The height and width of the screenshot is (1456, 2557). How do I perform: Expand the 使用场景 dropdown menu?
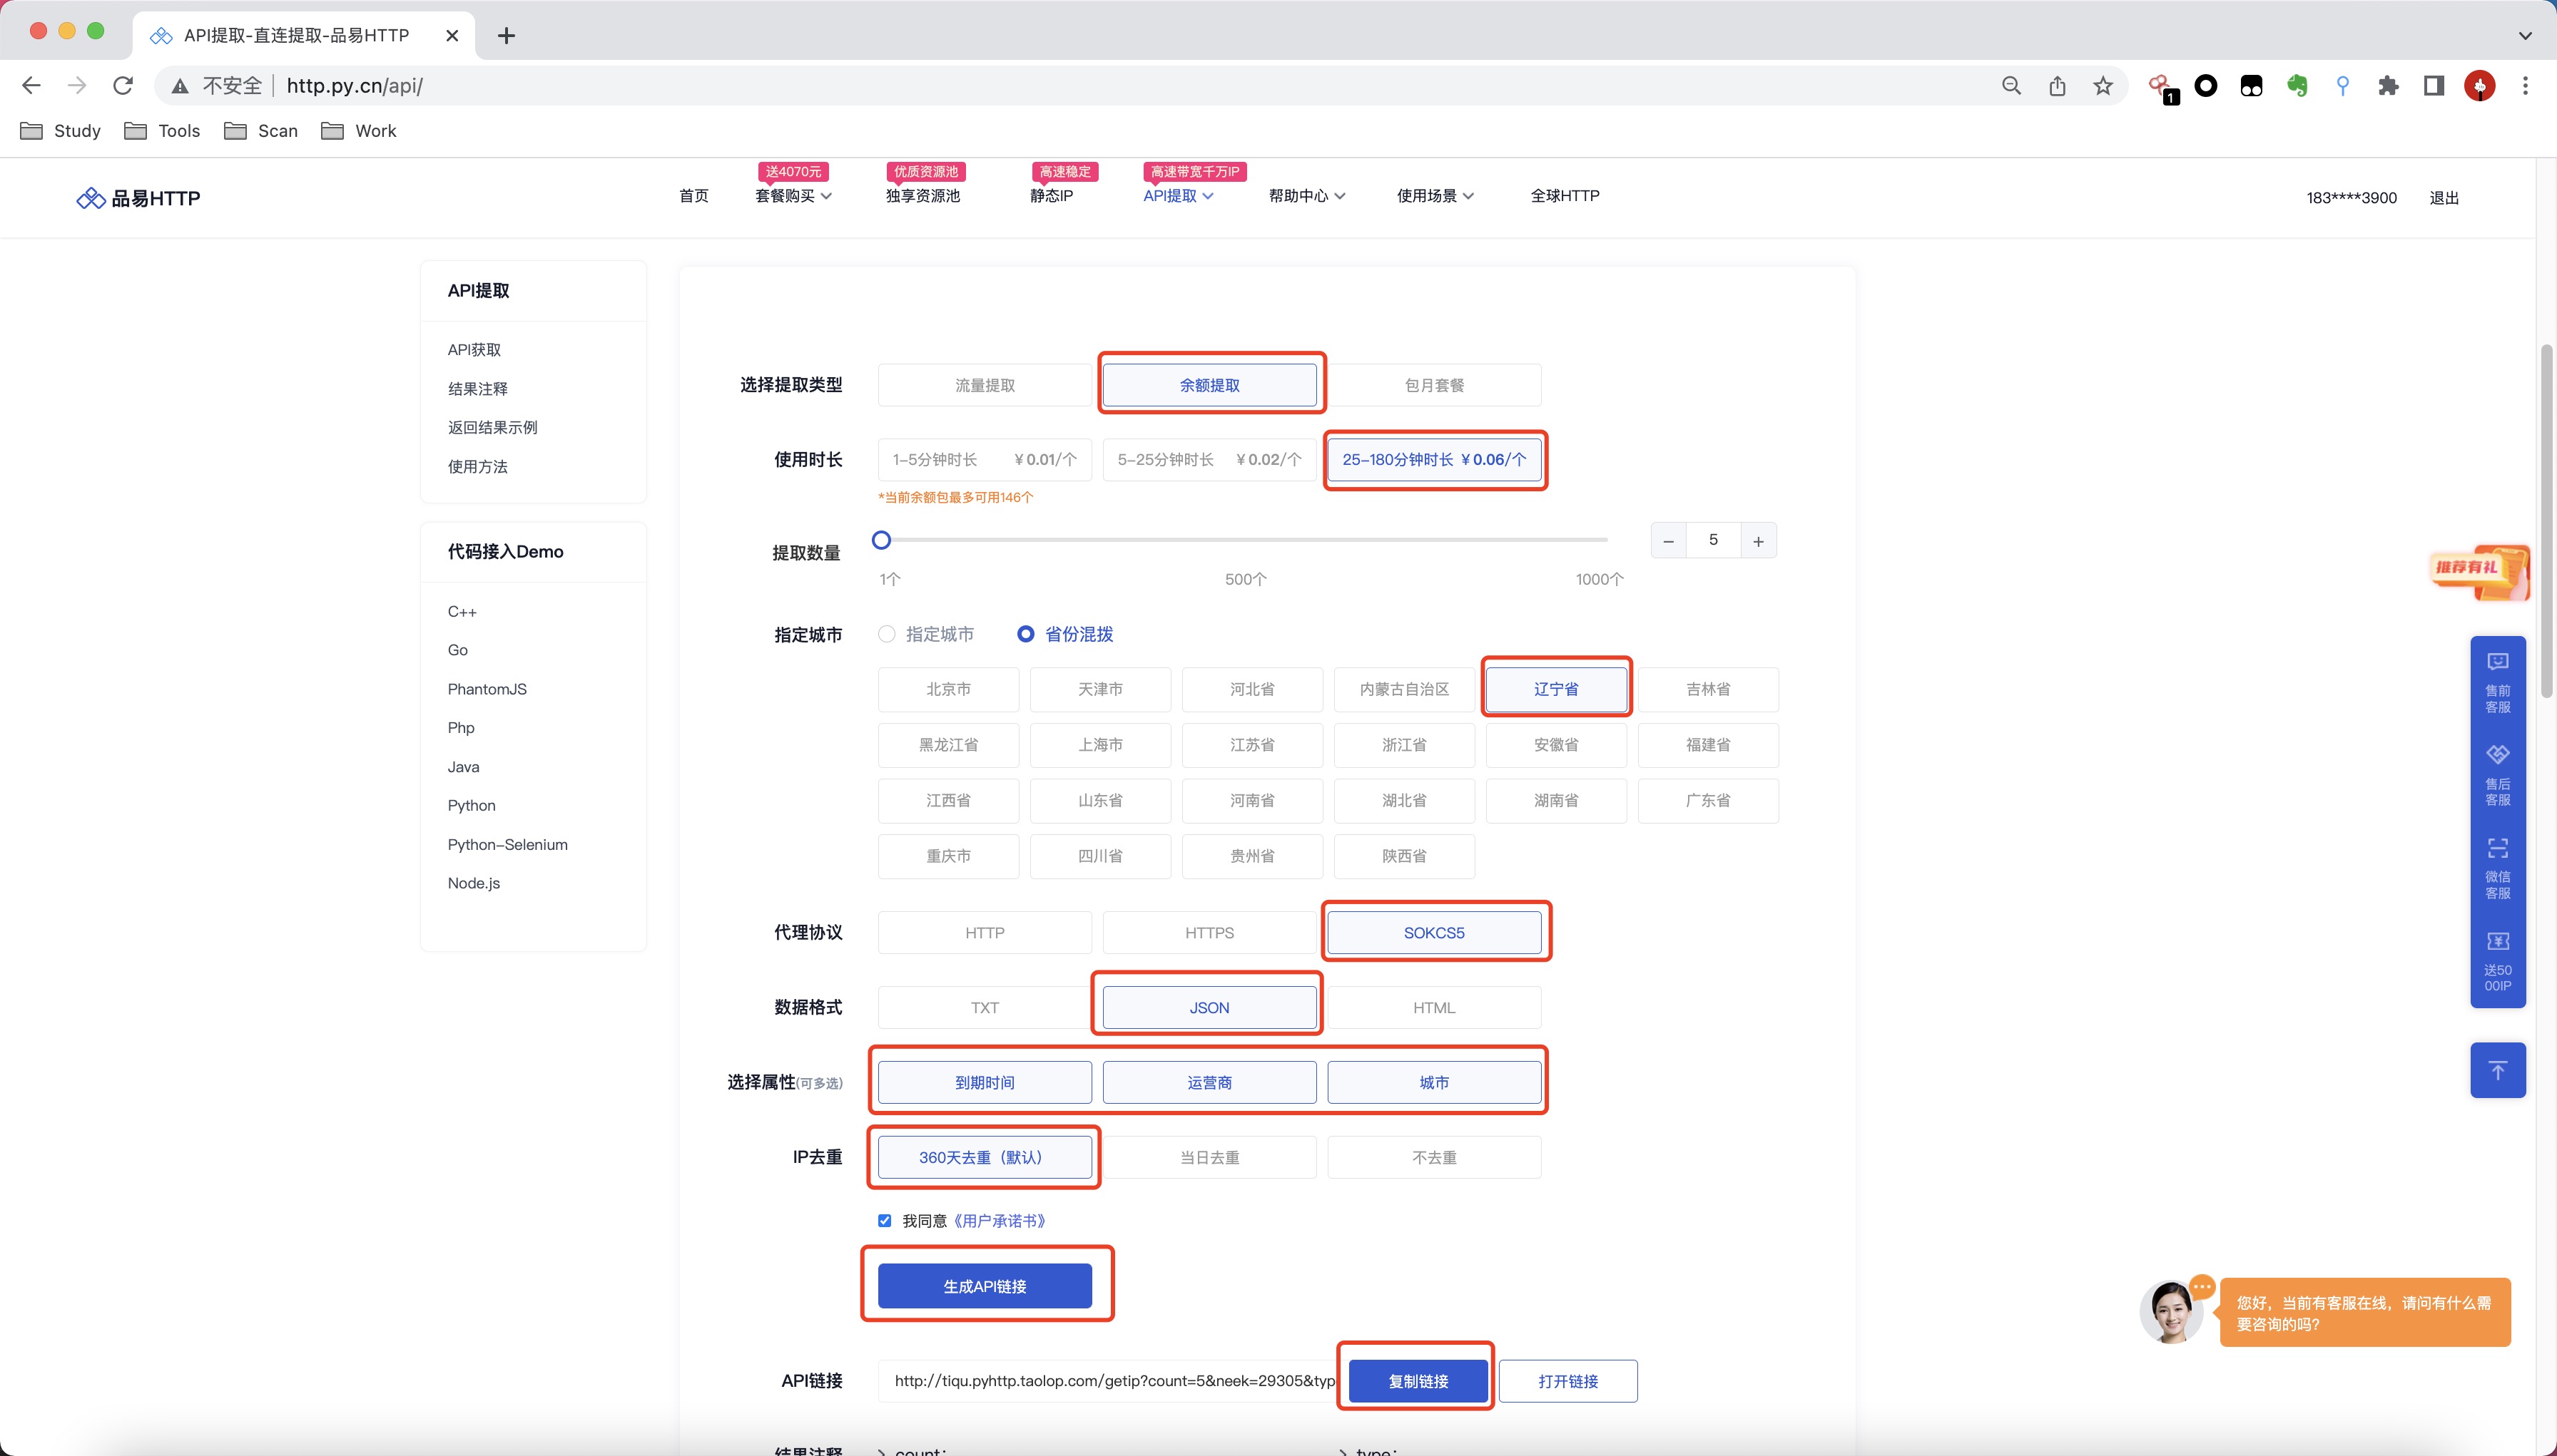[x=1435, y=196]
